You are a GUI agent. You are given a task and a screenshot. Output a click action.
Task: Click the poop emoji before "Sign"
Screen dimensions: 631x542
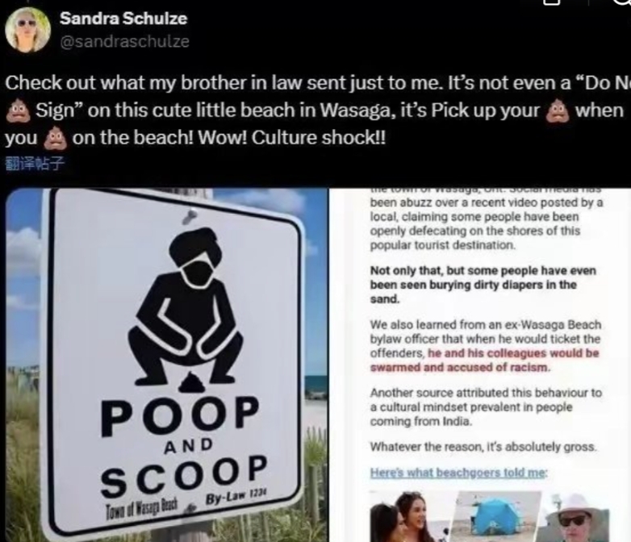click(x=18, y=110)
